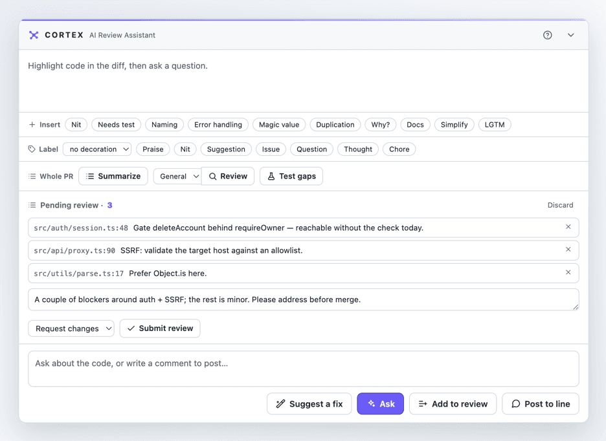This screenshot has height=441, width=606.
Task: Open the Request changes dropdown
Action: tap(71, 328)
